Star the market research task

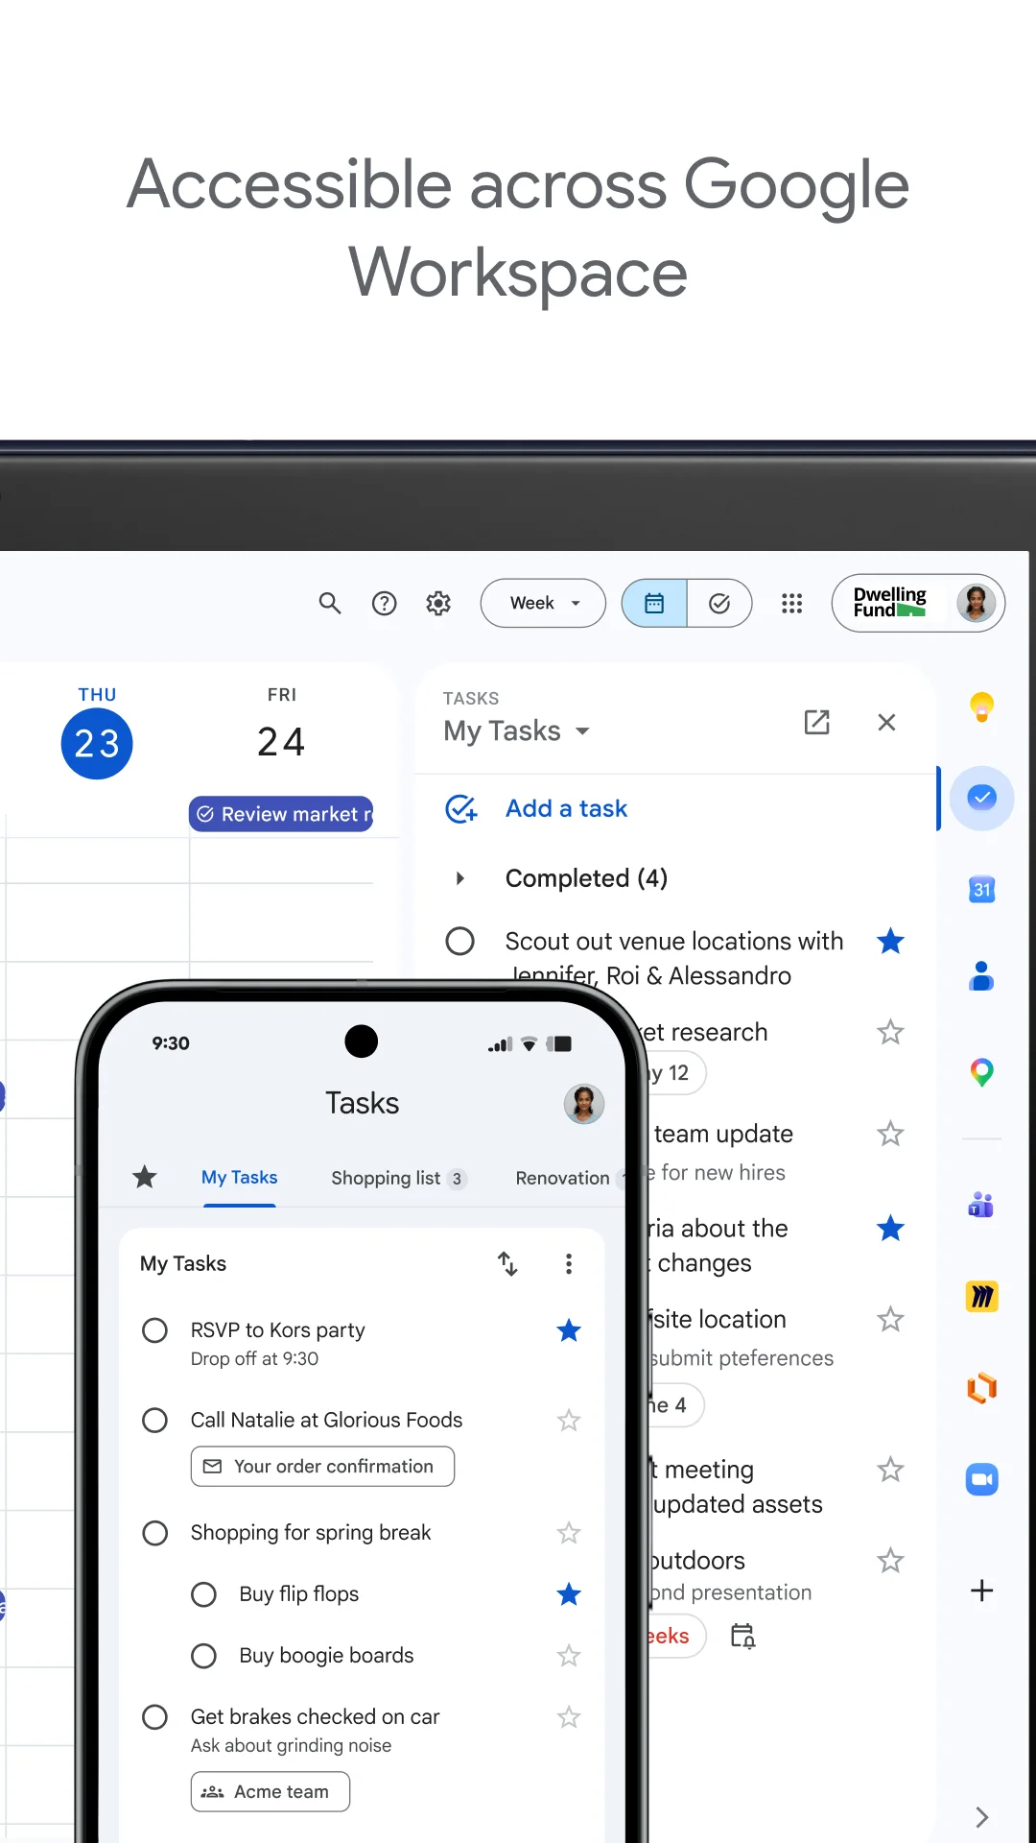[x=890, y=1032]
